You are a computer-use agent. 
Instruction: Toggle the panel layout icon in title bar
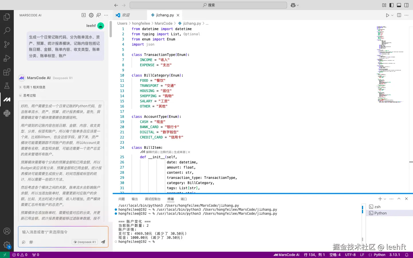tap(399, 5)
